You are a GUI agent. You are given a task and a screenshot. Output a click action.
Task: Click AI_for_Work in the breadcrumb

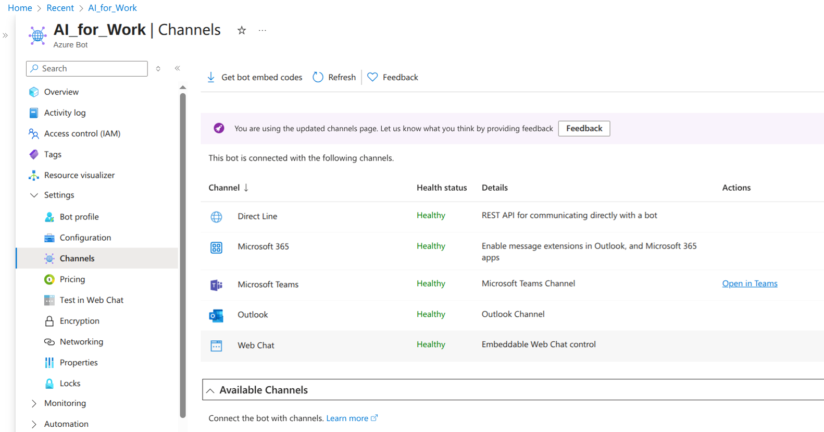point(113,8)
